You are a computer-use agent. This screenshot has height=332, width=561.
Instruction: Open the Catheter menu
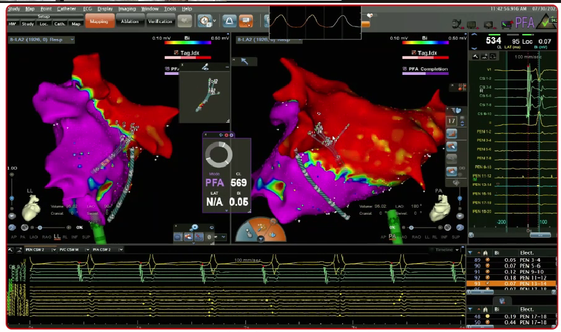[66, 9]
